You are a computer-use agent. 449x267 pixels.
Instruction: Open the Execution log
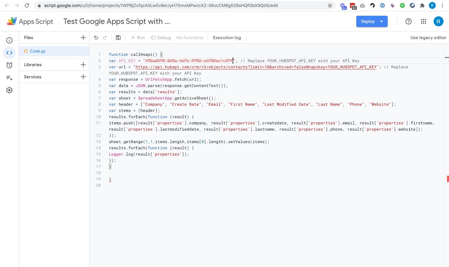pyautogui.click(x=227, y=38)
